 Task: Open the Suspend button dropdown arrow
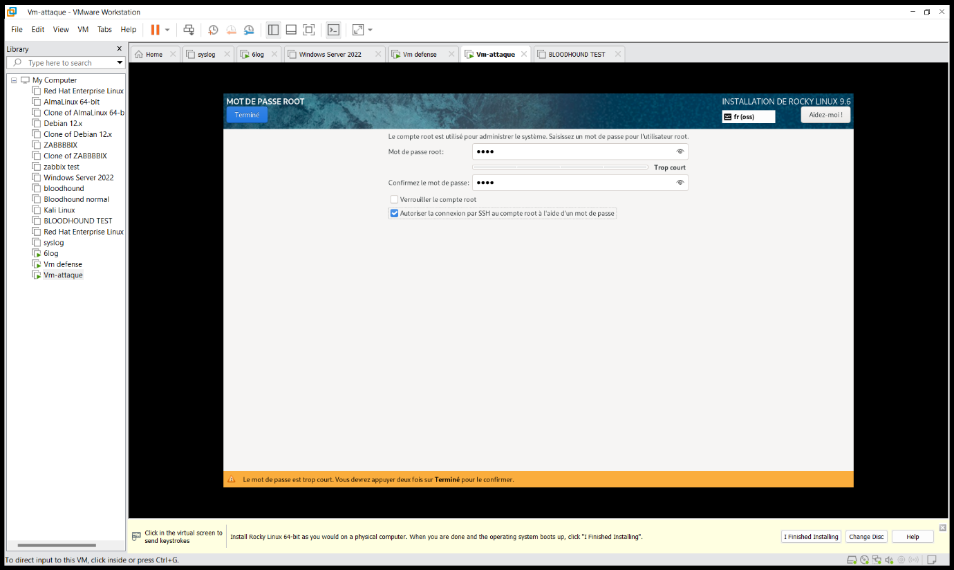pos(167,29)
